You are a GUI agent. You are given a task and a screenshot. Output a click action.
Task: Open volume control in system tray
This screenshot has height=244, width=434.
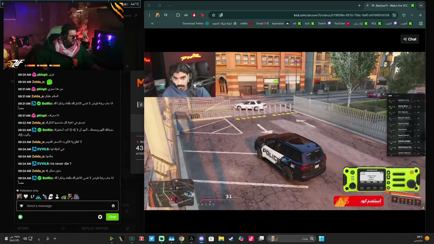click(25, 239)
